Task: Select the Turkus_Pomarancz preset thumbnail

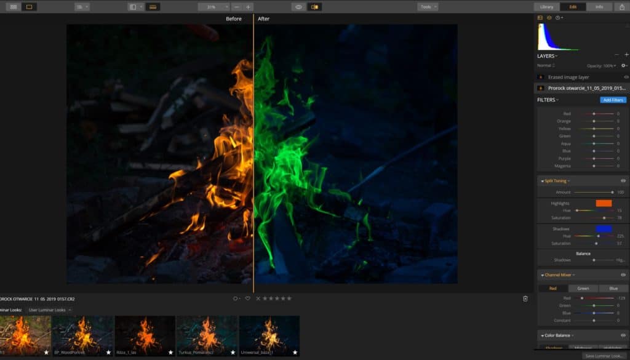Action: pos(207,335)
